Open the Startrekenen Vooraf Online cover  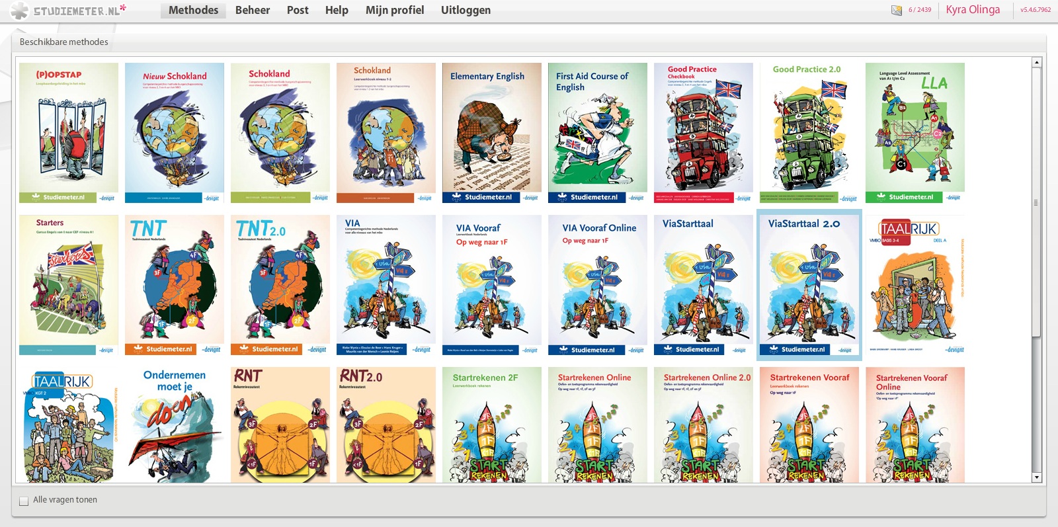click(915, 425)
